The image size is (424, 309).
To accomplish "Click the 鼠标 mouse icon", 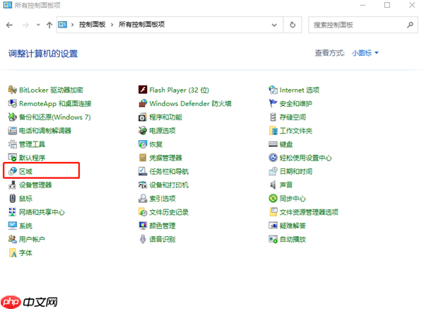I will point(13,198).
